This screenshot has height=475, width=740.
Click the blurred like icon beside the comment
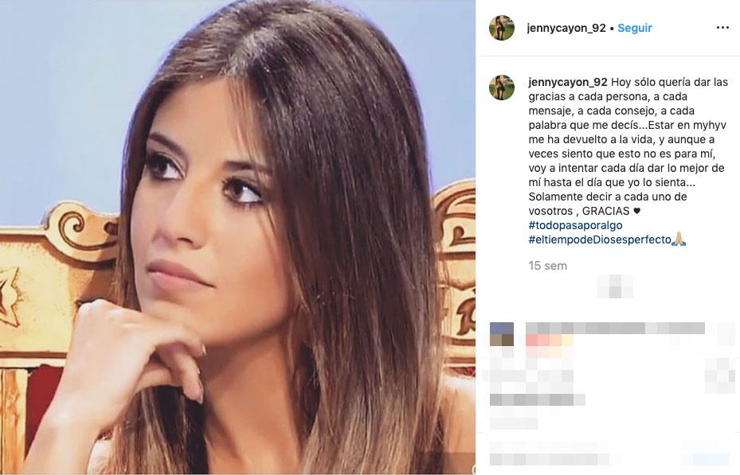pyautogui.click(x=720, y=375)
